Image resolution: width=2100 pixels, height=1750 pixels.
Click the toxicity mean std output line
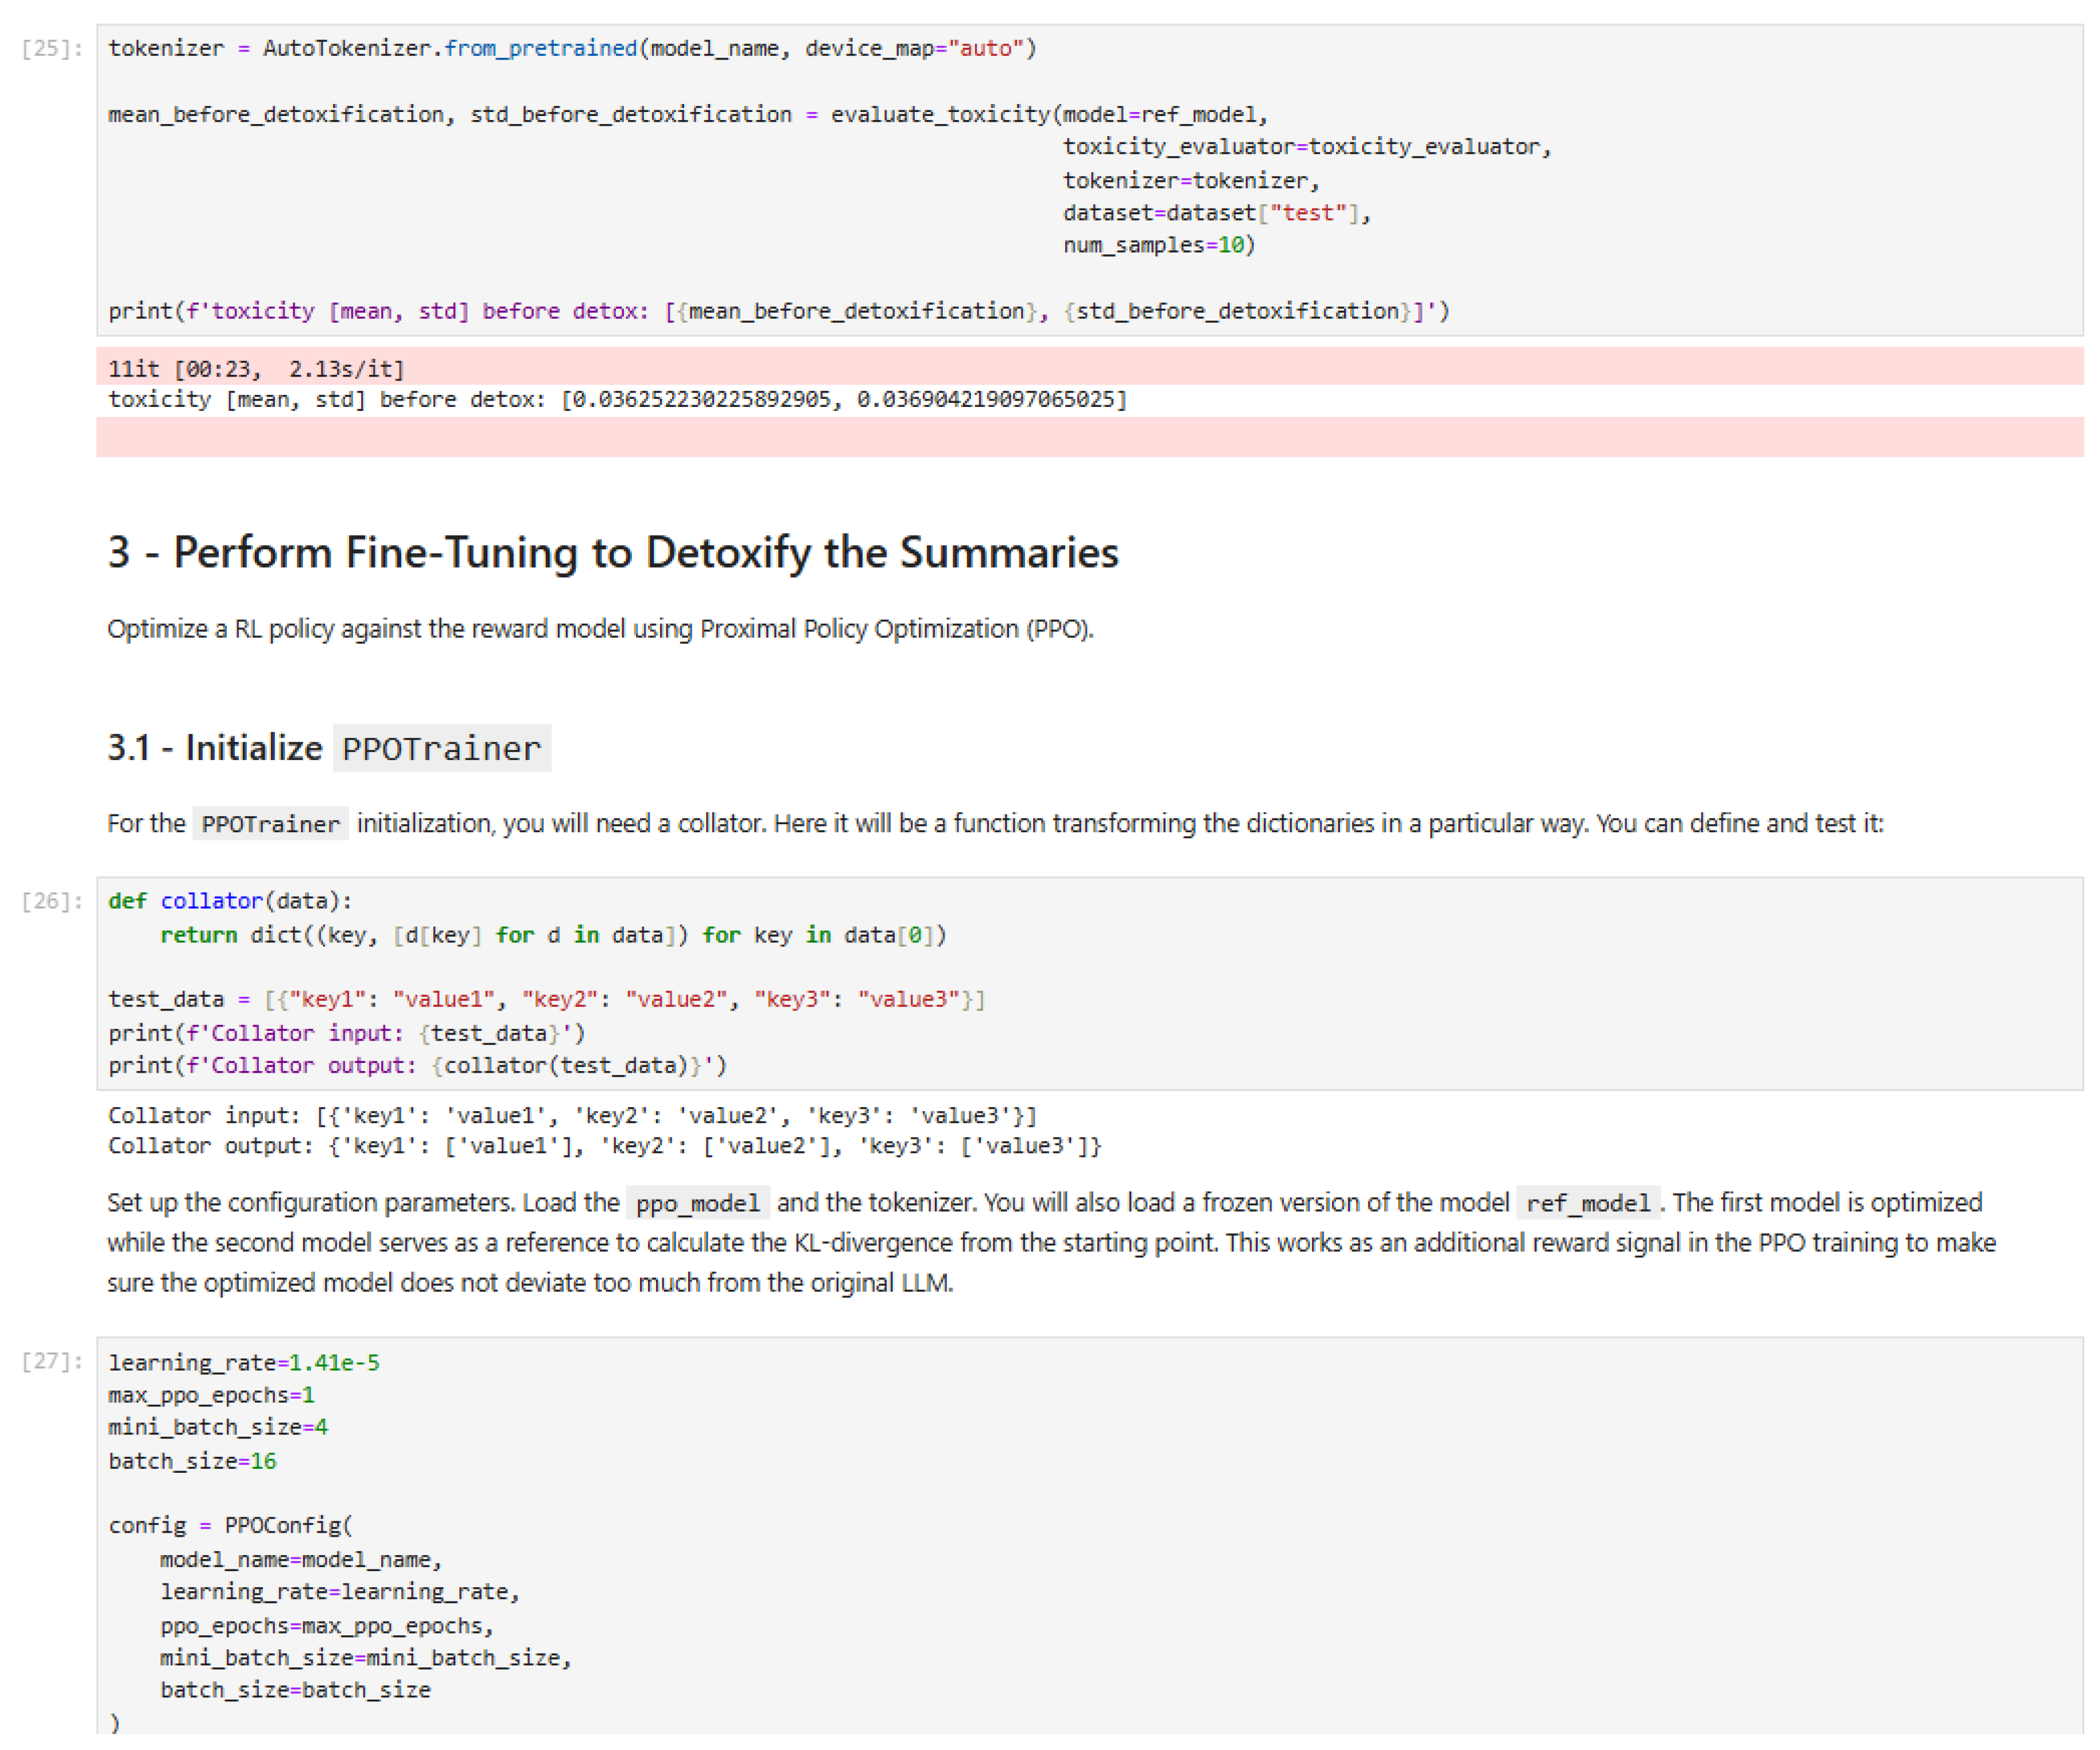tap(617, 400)
